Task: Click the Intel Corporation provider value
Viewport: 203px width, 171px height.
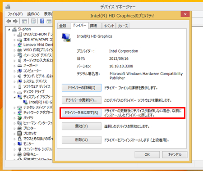Action: click(x=124, y=51)
